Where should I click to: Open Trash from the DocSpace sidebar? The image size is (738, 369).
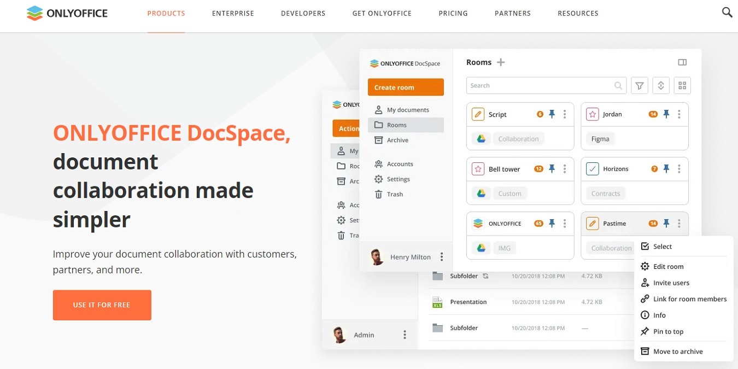pos(395,194)
